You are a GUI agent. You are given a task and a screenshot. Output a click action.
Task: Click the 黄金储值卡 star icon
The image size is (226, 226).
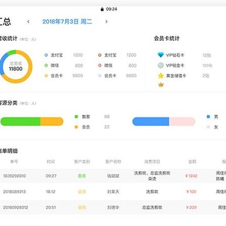pos(161,76)
